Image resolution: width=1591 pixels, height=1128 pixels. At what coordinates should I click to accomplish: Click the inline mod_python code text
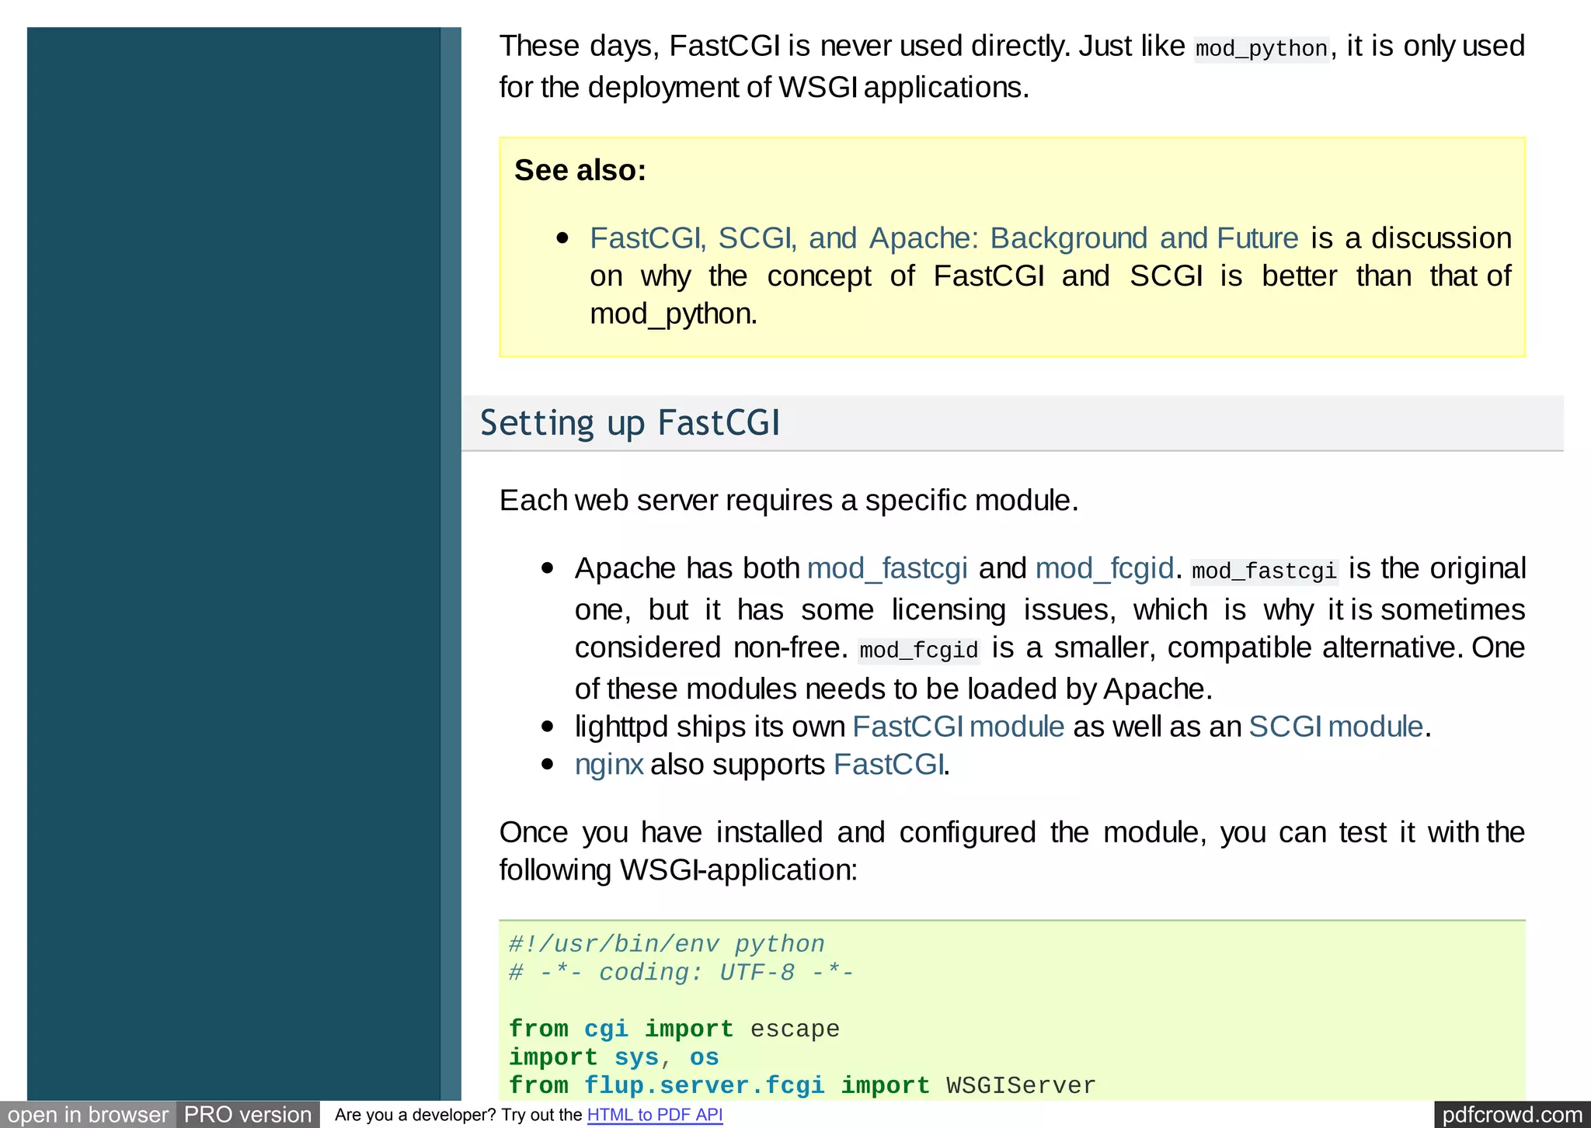1262,49
